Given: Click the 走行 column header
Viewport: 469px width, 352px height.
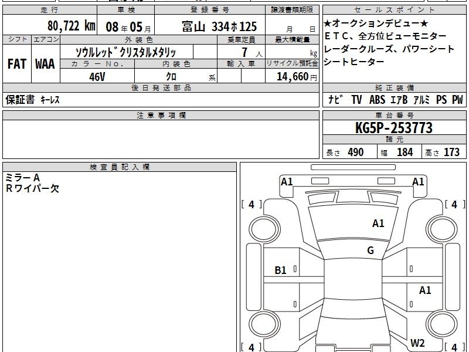Looking at the screenshot, I should [50, 10].
